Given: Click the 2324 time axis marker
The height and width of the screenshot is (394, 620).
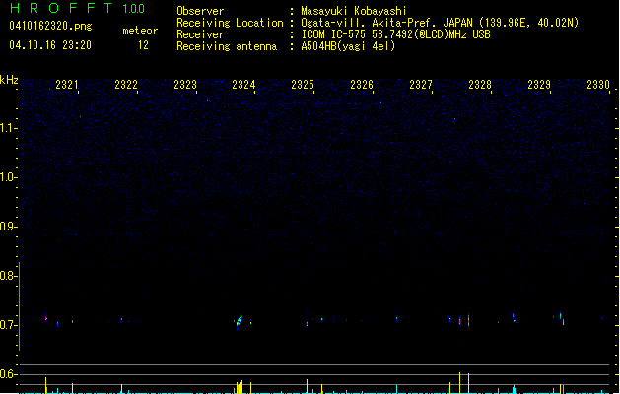Looking at the screenshot, I should click(243, 85).
